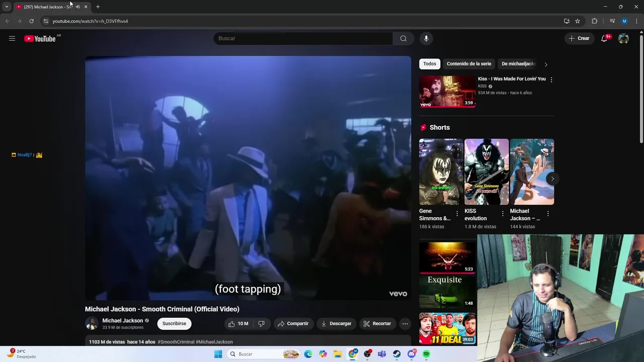Image resolution: width=644 pixels, height=362 pixels.
Task: Click the Recortar button
Action: coord(377,324)
